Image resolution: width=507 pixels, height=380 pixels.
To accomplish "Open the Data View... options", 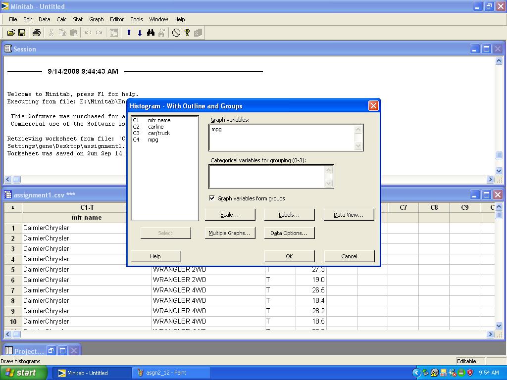I will pyautogui.click(x=349, y=215).
